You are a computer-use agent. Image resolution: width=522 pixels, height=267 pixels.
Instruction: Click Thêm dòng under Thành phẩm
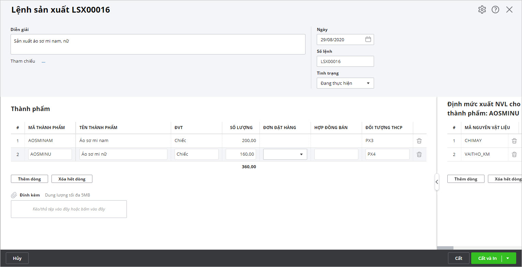coord(29,179)
